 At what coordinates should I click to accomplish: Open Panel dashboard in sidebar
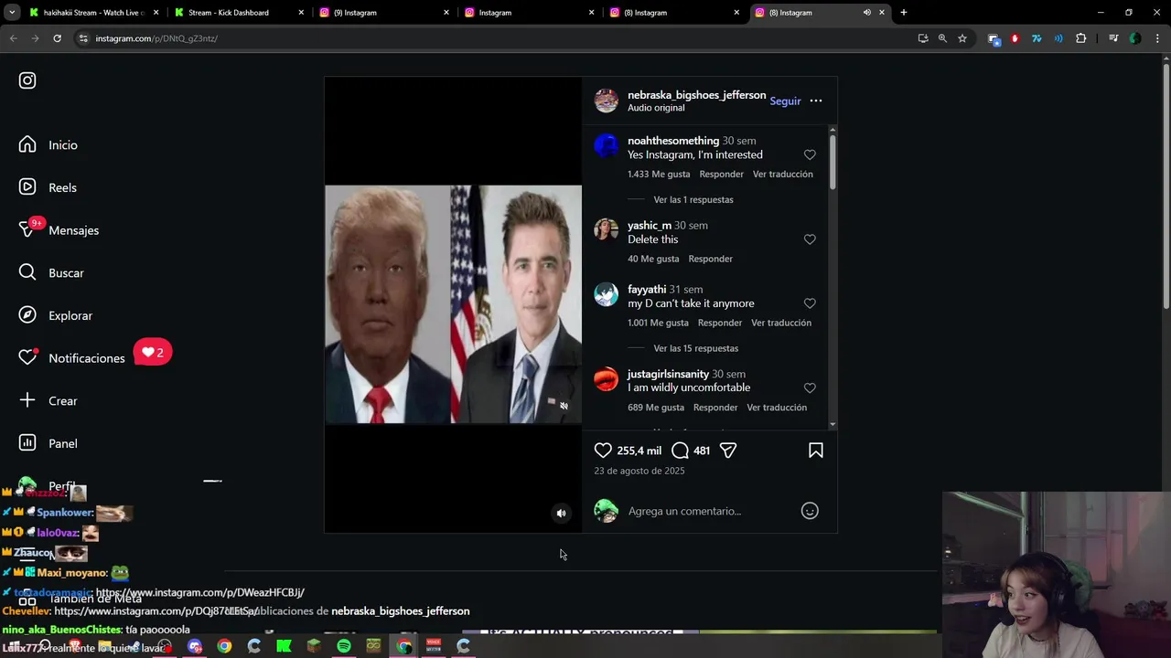[x=49, y=443]
